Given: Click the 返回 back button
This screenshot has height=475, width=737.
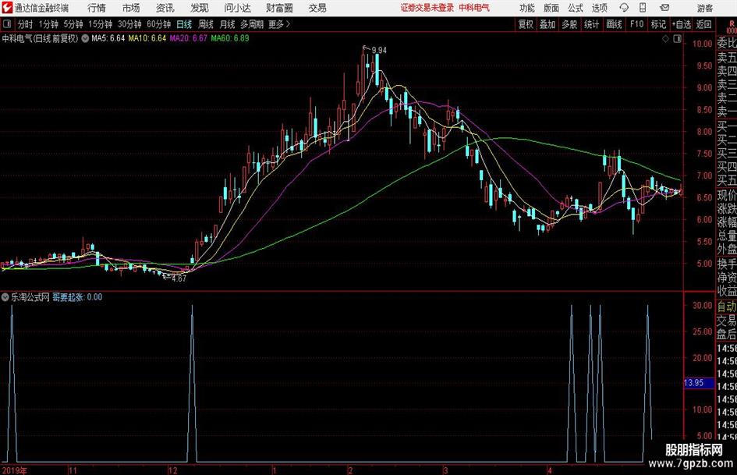Looking at the screenshot, I should click(x=703, y=24).
